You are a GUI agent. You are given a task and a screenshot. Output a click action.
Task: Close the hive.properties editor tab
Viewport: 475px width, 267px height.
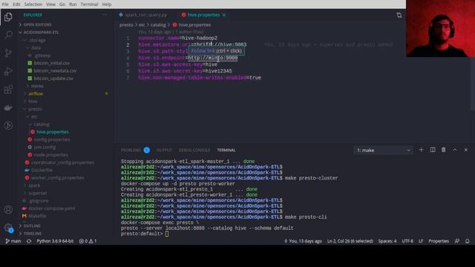click(224, 15)
